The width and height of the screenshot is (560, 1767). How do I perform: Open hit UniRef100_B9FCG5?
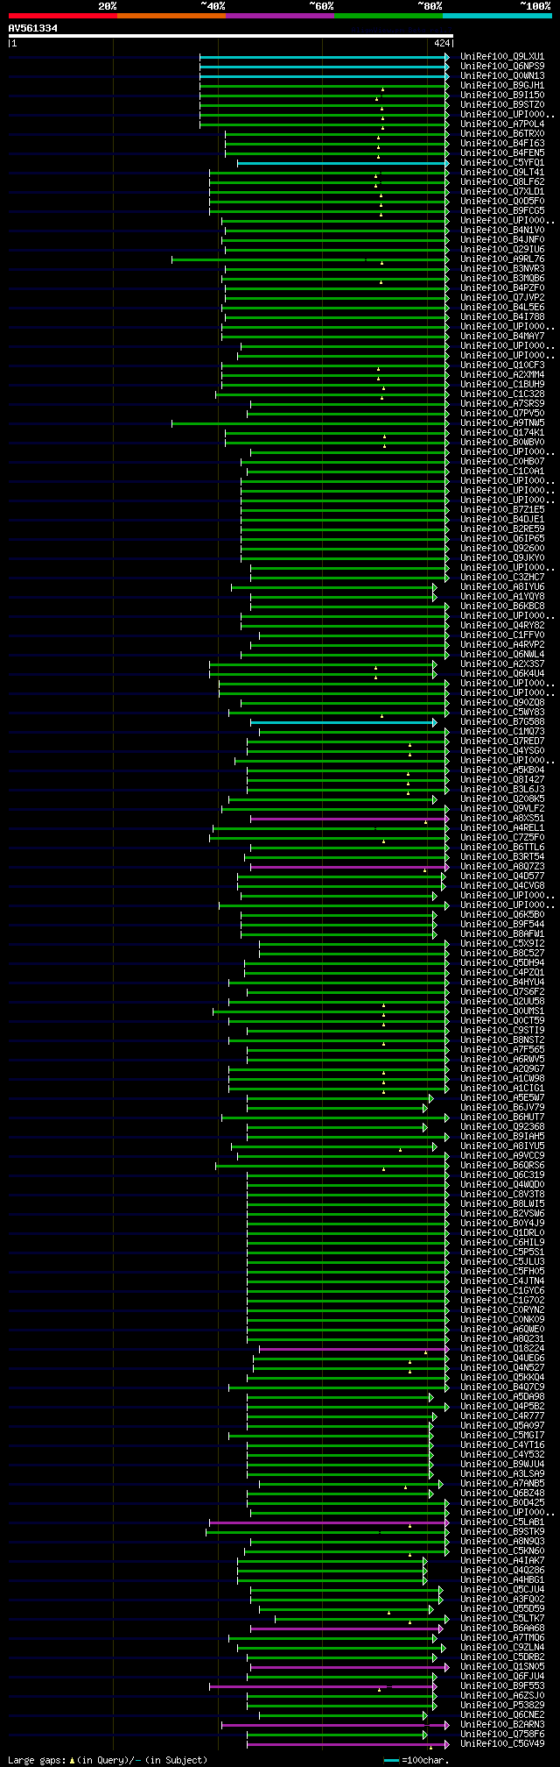click(x=502, y=210)
